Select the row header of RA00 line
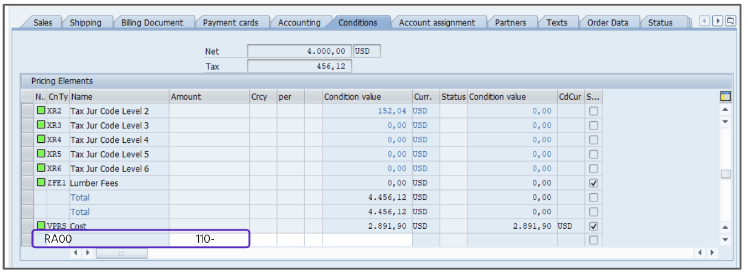Viewport: 748px width, 276px height. pyautogui.click(x=27, y=240)
